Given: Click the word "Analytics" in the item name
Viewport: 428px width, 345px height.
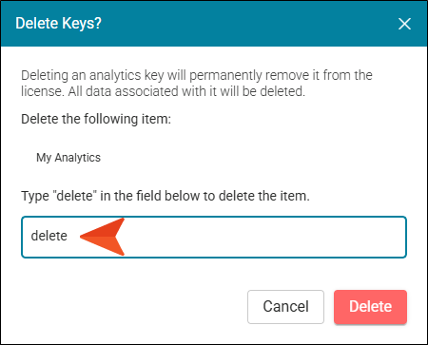Looking at the screenshot, I should (x=78, y=158).
